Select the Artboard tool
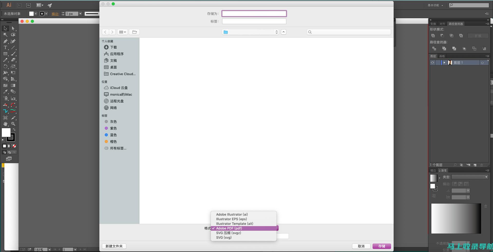 (x=5, y=118)
